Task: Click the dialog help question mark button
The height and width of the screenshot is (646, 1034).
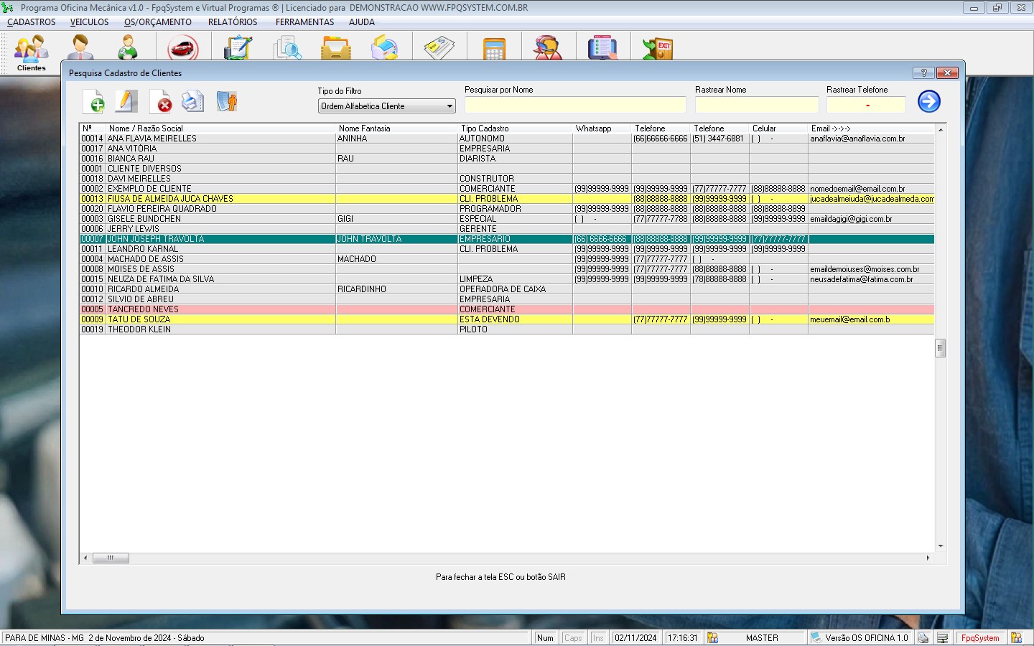Action: click(x=923, y=72)
